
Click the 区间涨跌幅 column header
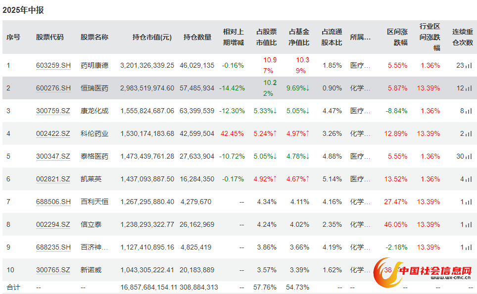pos(397,37)
